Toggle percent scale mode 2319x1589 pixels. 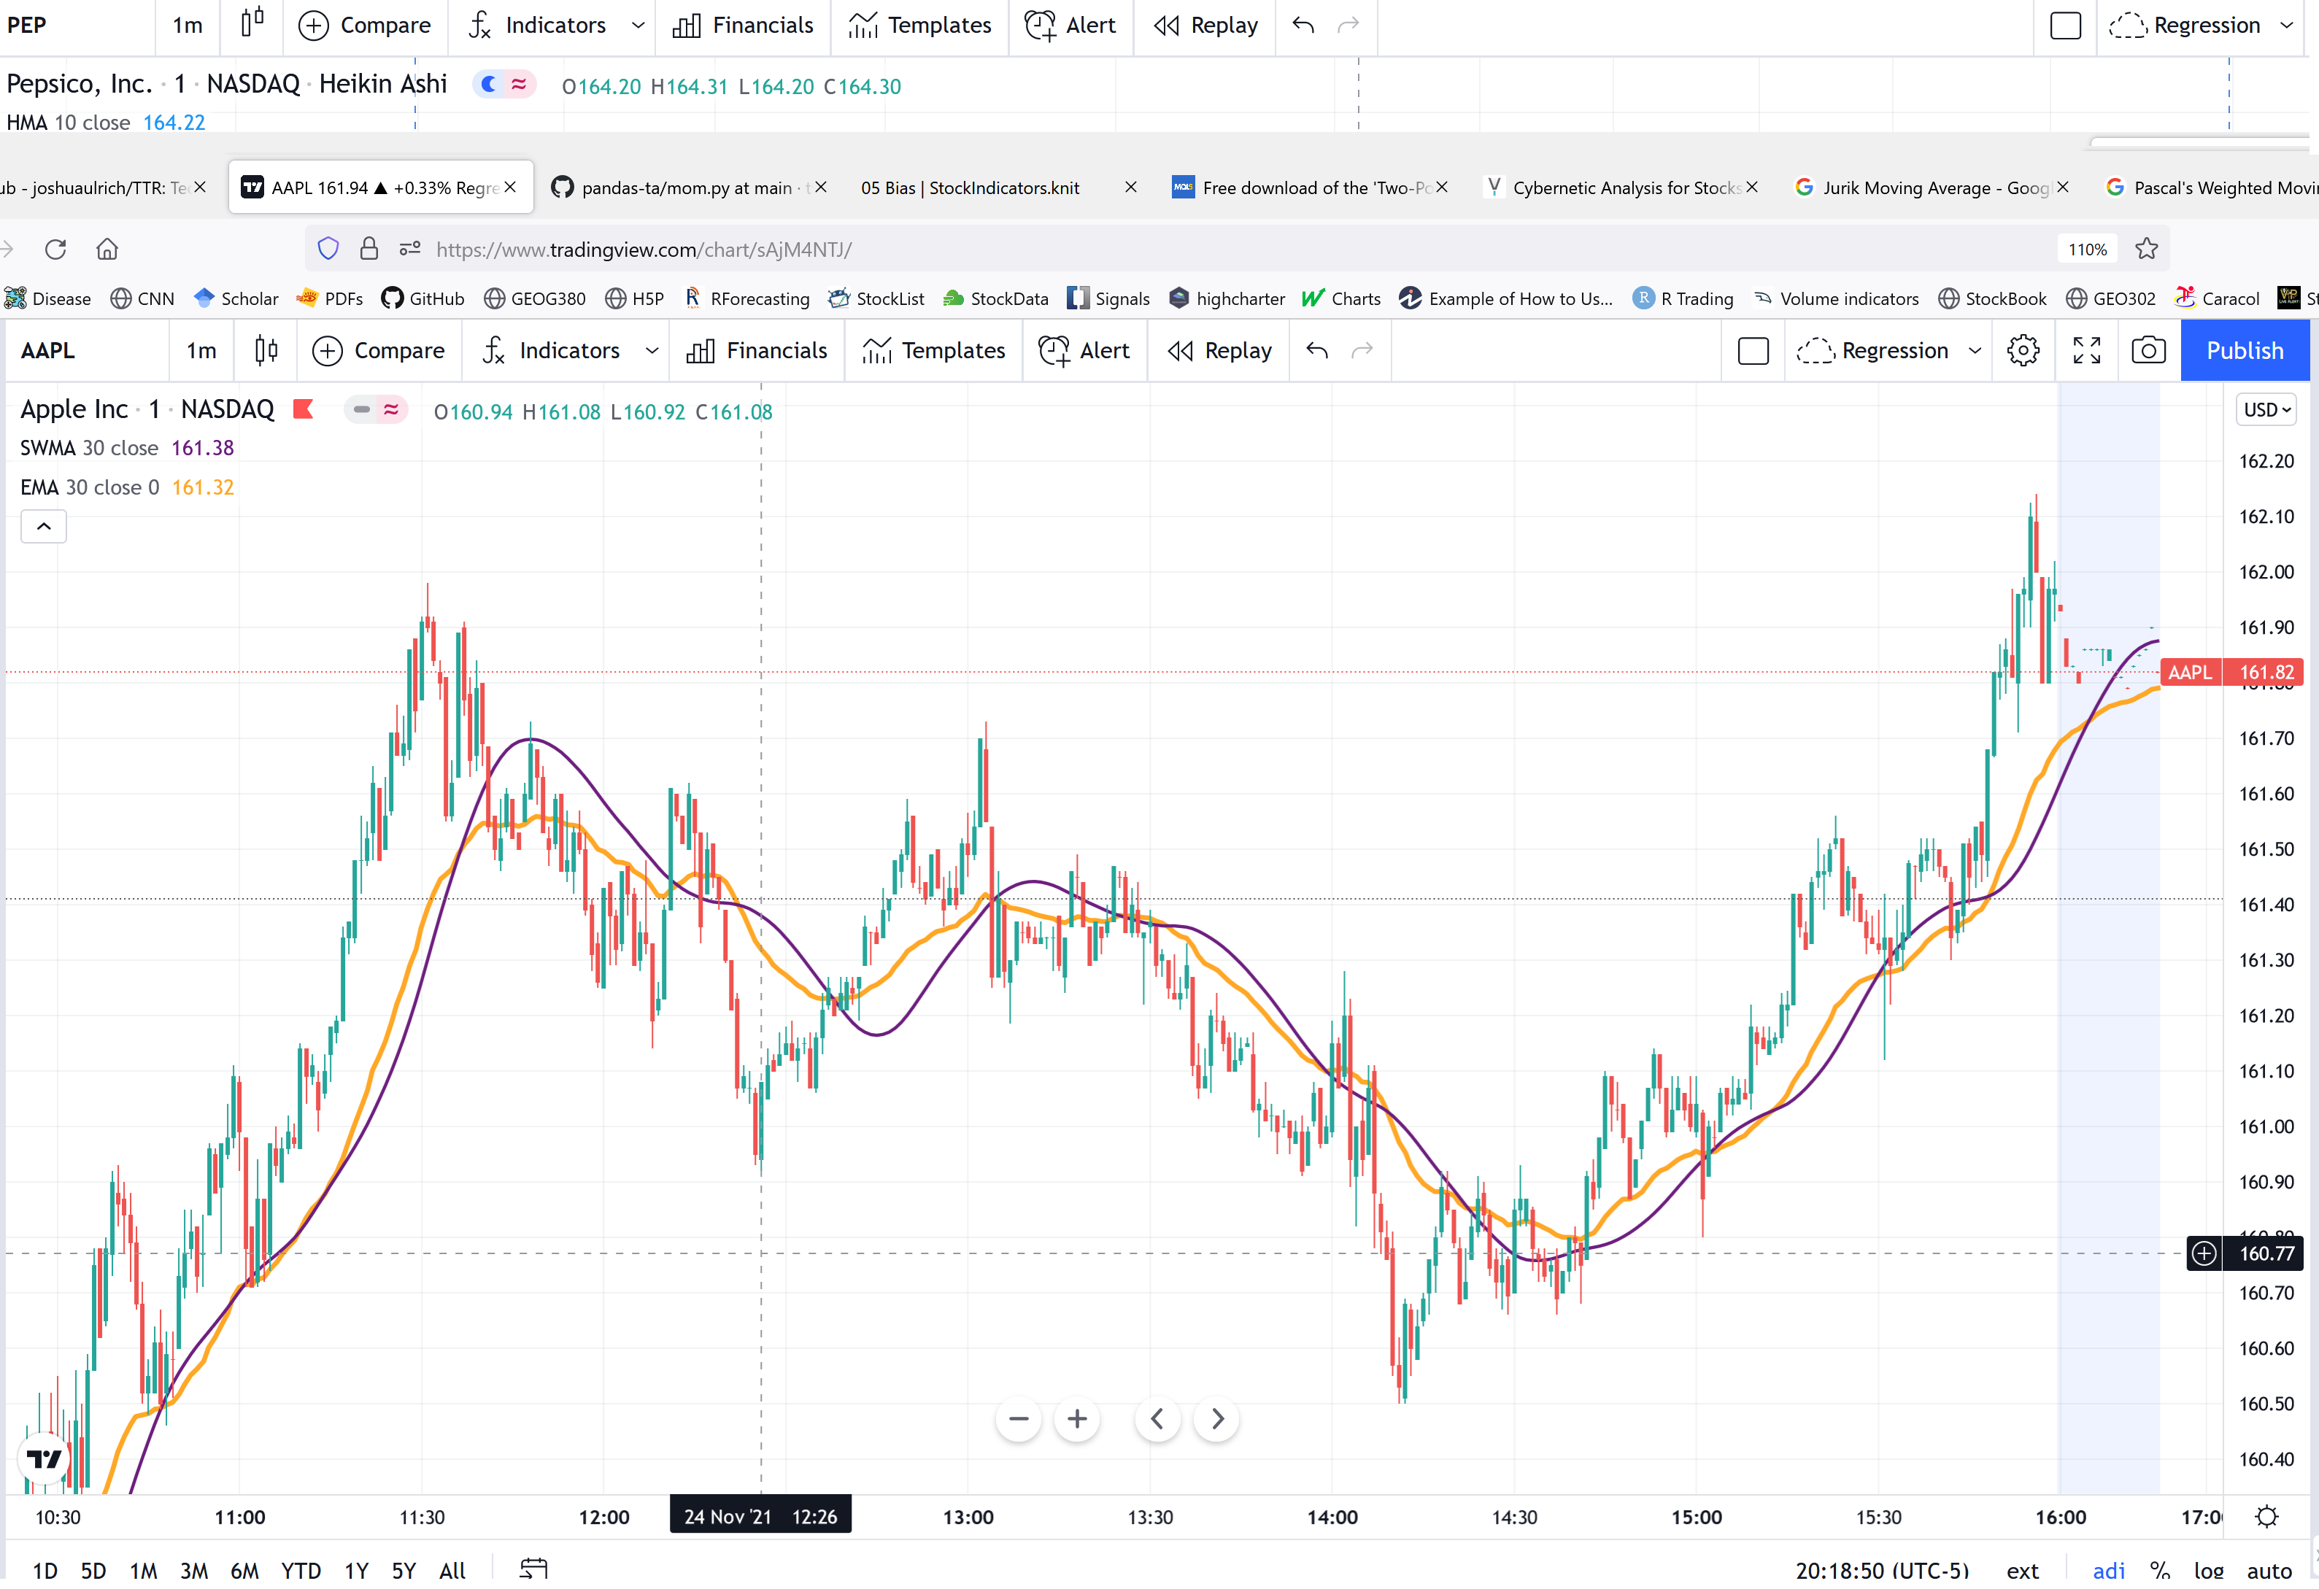pyautogui.click(x=2159, y=1570)
